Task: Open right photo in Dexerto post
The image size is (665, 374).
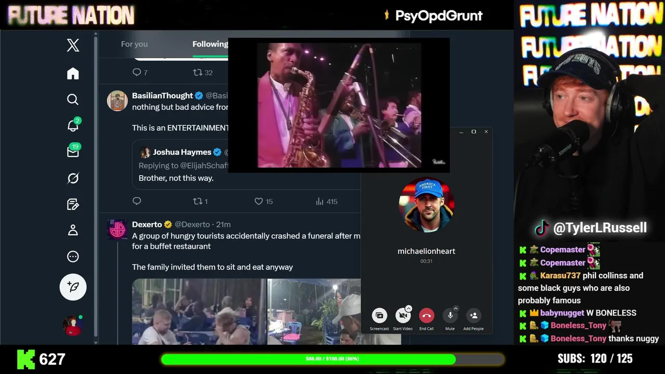Action: [x=314, y=312]
